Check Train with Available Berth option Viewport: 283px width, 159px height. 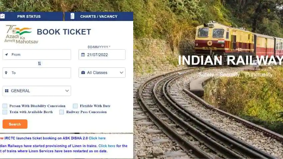[5, 112]
